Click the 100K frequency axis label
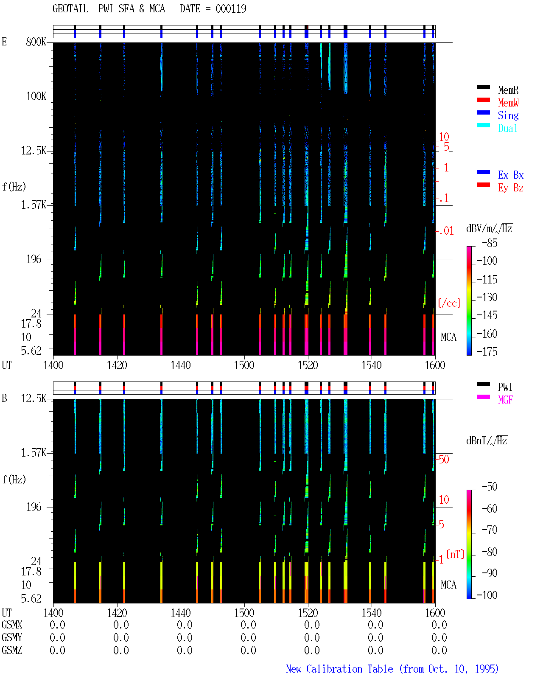The image size is (543, 676). coord(36,96)
